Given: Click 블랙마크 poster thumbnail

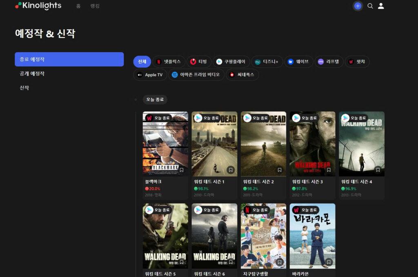Looking at the screenshot, I should [165, 144].
